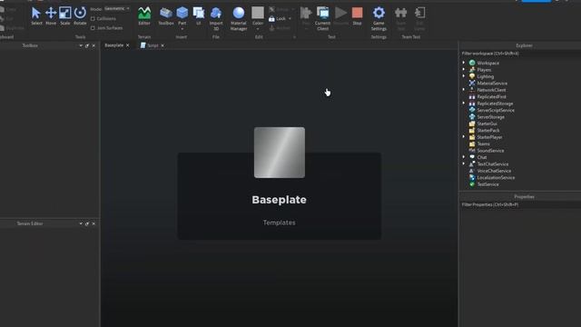
Task: Focus the Filter Properties search field
Action: tap(520, 204)
